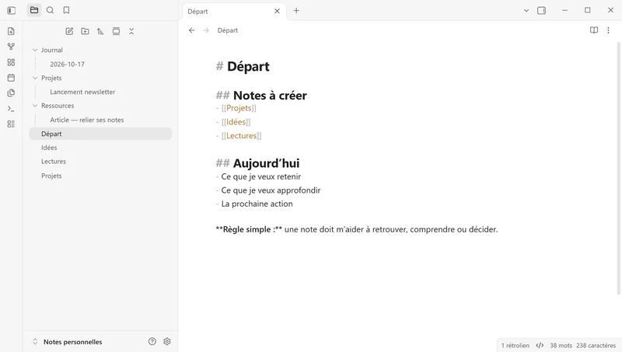
Task: Open command palette ribbon icon
Action: point(11,109)
